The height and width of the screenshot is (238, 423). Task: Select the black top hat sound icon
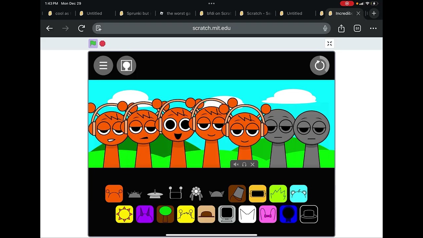point(309,214)
